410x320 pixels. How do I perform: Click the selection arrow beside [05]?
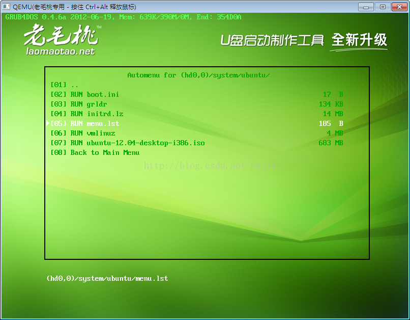click(x=48, y=123)
